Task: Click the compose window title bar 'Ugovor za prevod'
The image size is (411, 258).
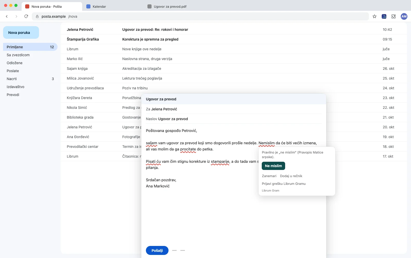Action: [234, 99]
